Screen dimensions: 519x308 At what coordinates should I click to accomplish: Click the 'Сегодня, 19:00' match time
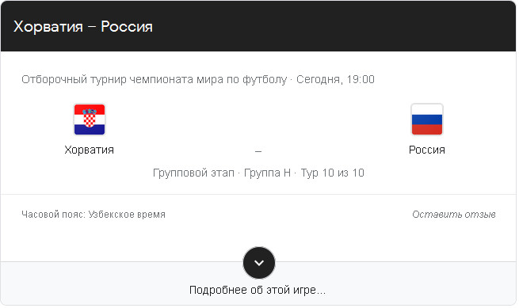[335, 79]
